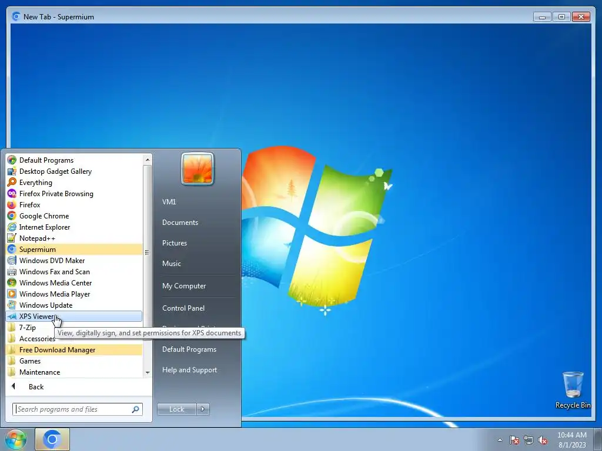Close the New Tab - Supermium window

581,17
